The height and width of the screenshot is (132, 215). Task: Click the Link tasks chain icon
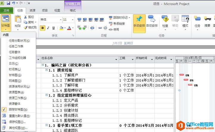click(x=100, y=28)
